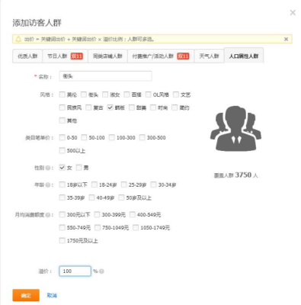
Task: Check the 1750元及以上 spending checkbox
Action: (62, 240)
